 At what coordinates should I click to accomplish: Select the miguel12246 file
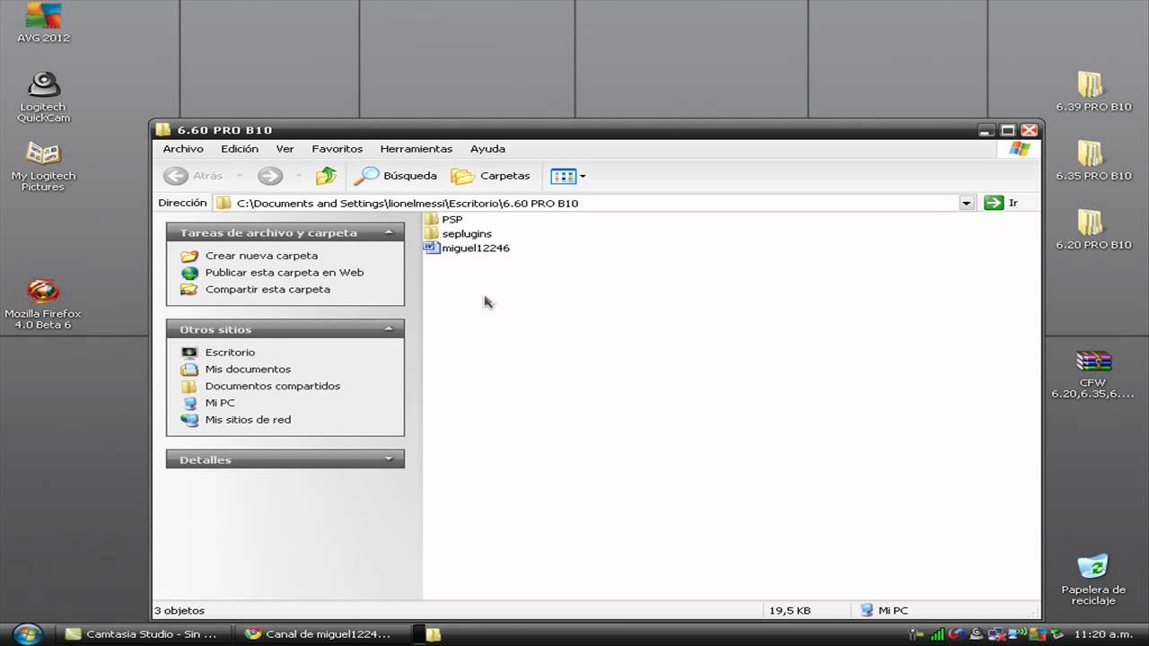(467, 248)
